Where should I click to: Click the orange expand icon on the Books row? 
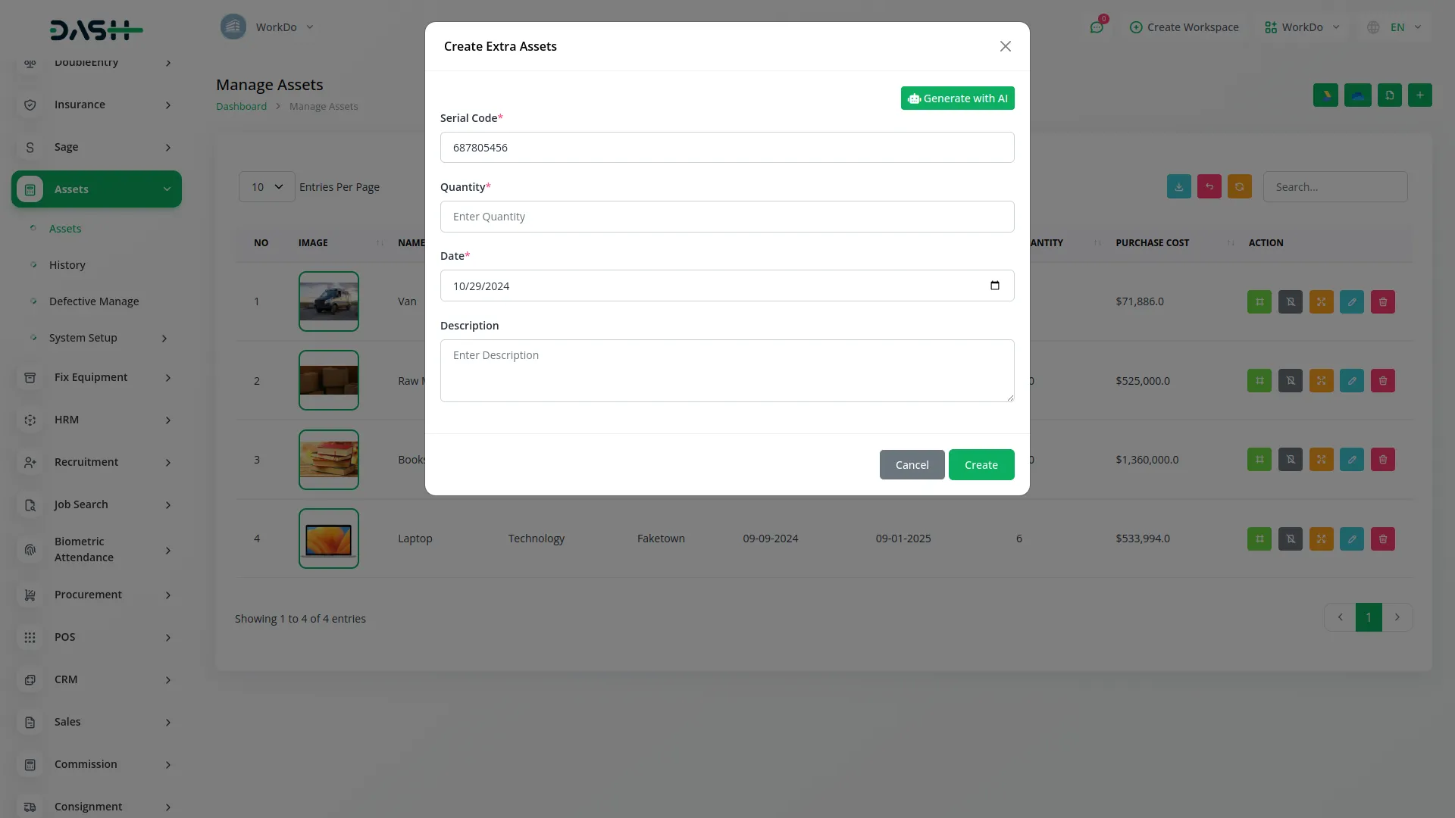click(x=1321, y=459)
